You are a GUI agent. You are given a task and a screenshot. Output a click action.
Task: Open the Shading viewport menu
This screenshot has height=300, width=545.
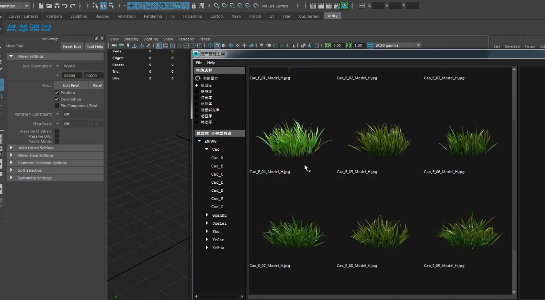[131, 39]
